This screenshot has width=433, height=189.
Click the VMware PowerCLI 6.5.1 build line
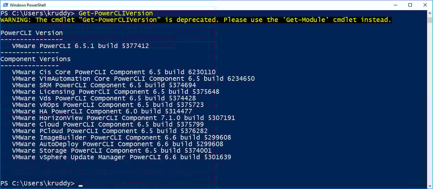point(80,46)
